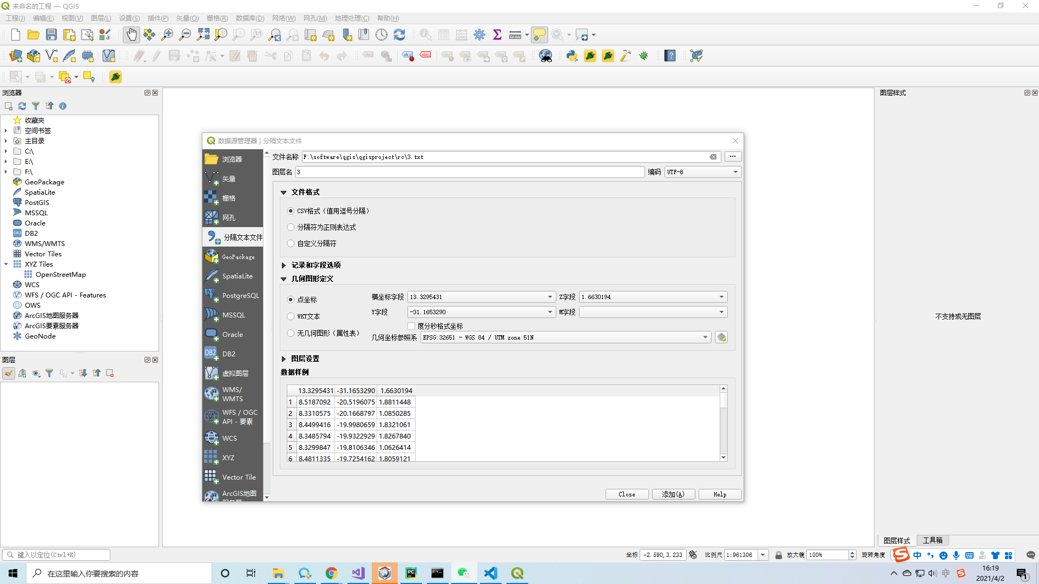The width and height of the screenshot is (1039, 584).
Task: Click the Statistical Summary sigma icon
Action: coord(497,35)
